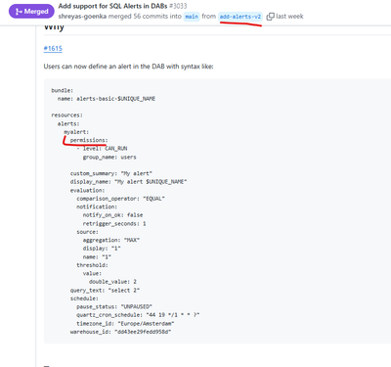Click the 'last week' timestamp
Image resolution: width=391 pixels, height=367 pixels.
coord(289,16)
